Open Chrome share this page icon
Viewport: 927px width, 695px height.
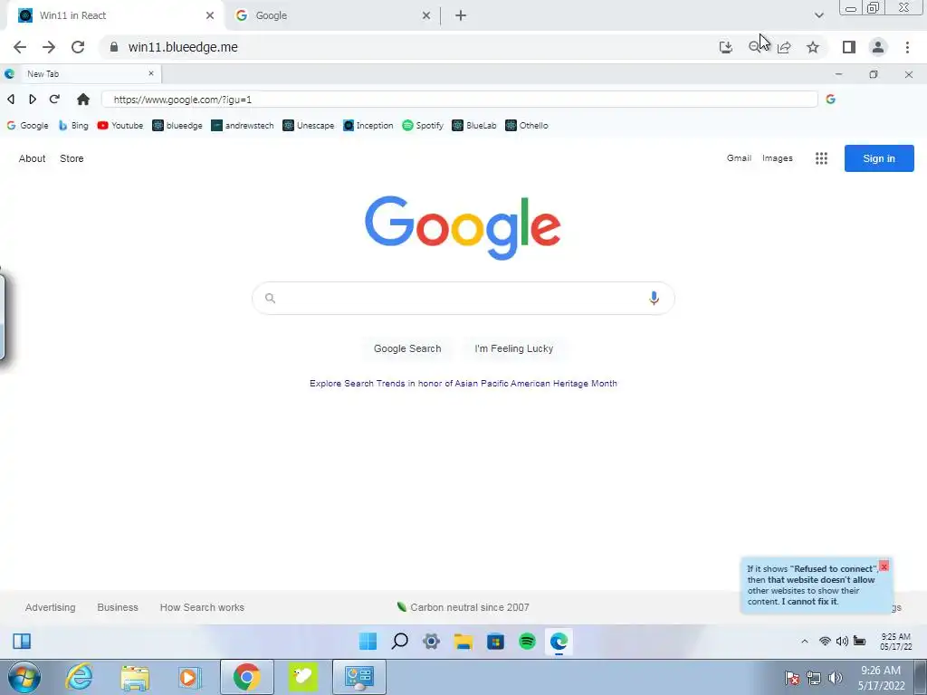[x=784, y=47]
